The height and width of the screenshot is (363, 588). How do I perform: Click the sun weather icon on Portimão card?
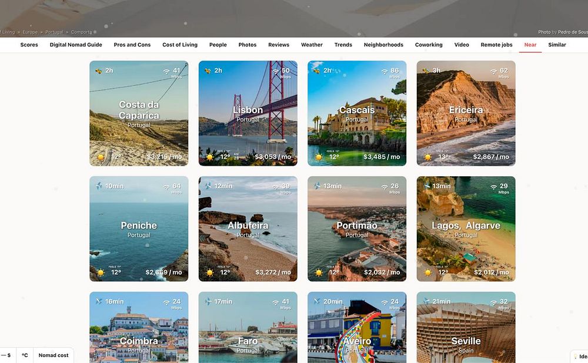pos(319,273)
